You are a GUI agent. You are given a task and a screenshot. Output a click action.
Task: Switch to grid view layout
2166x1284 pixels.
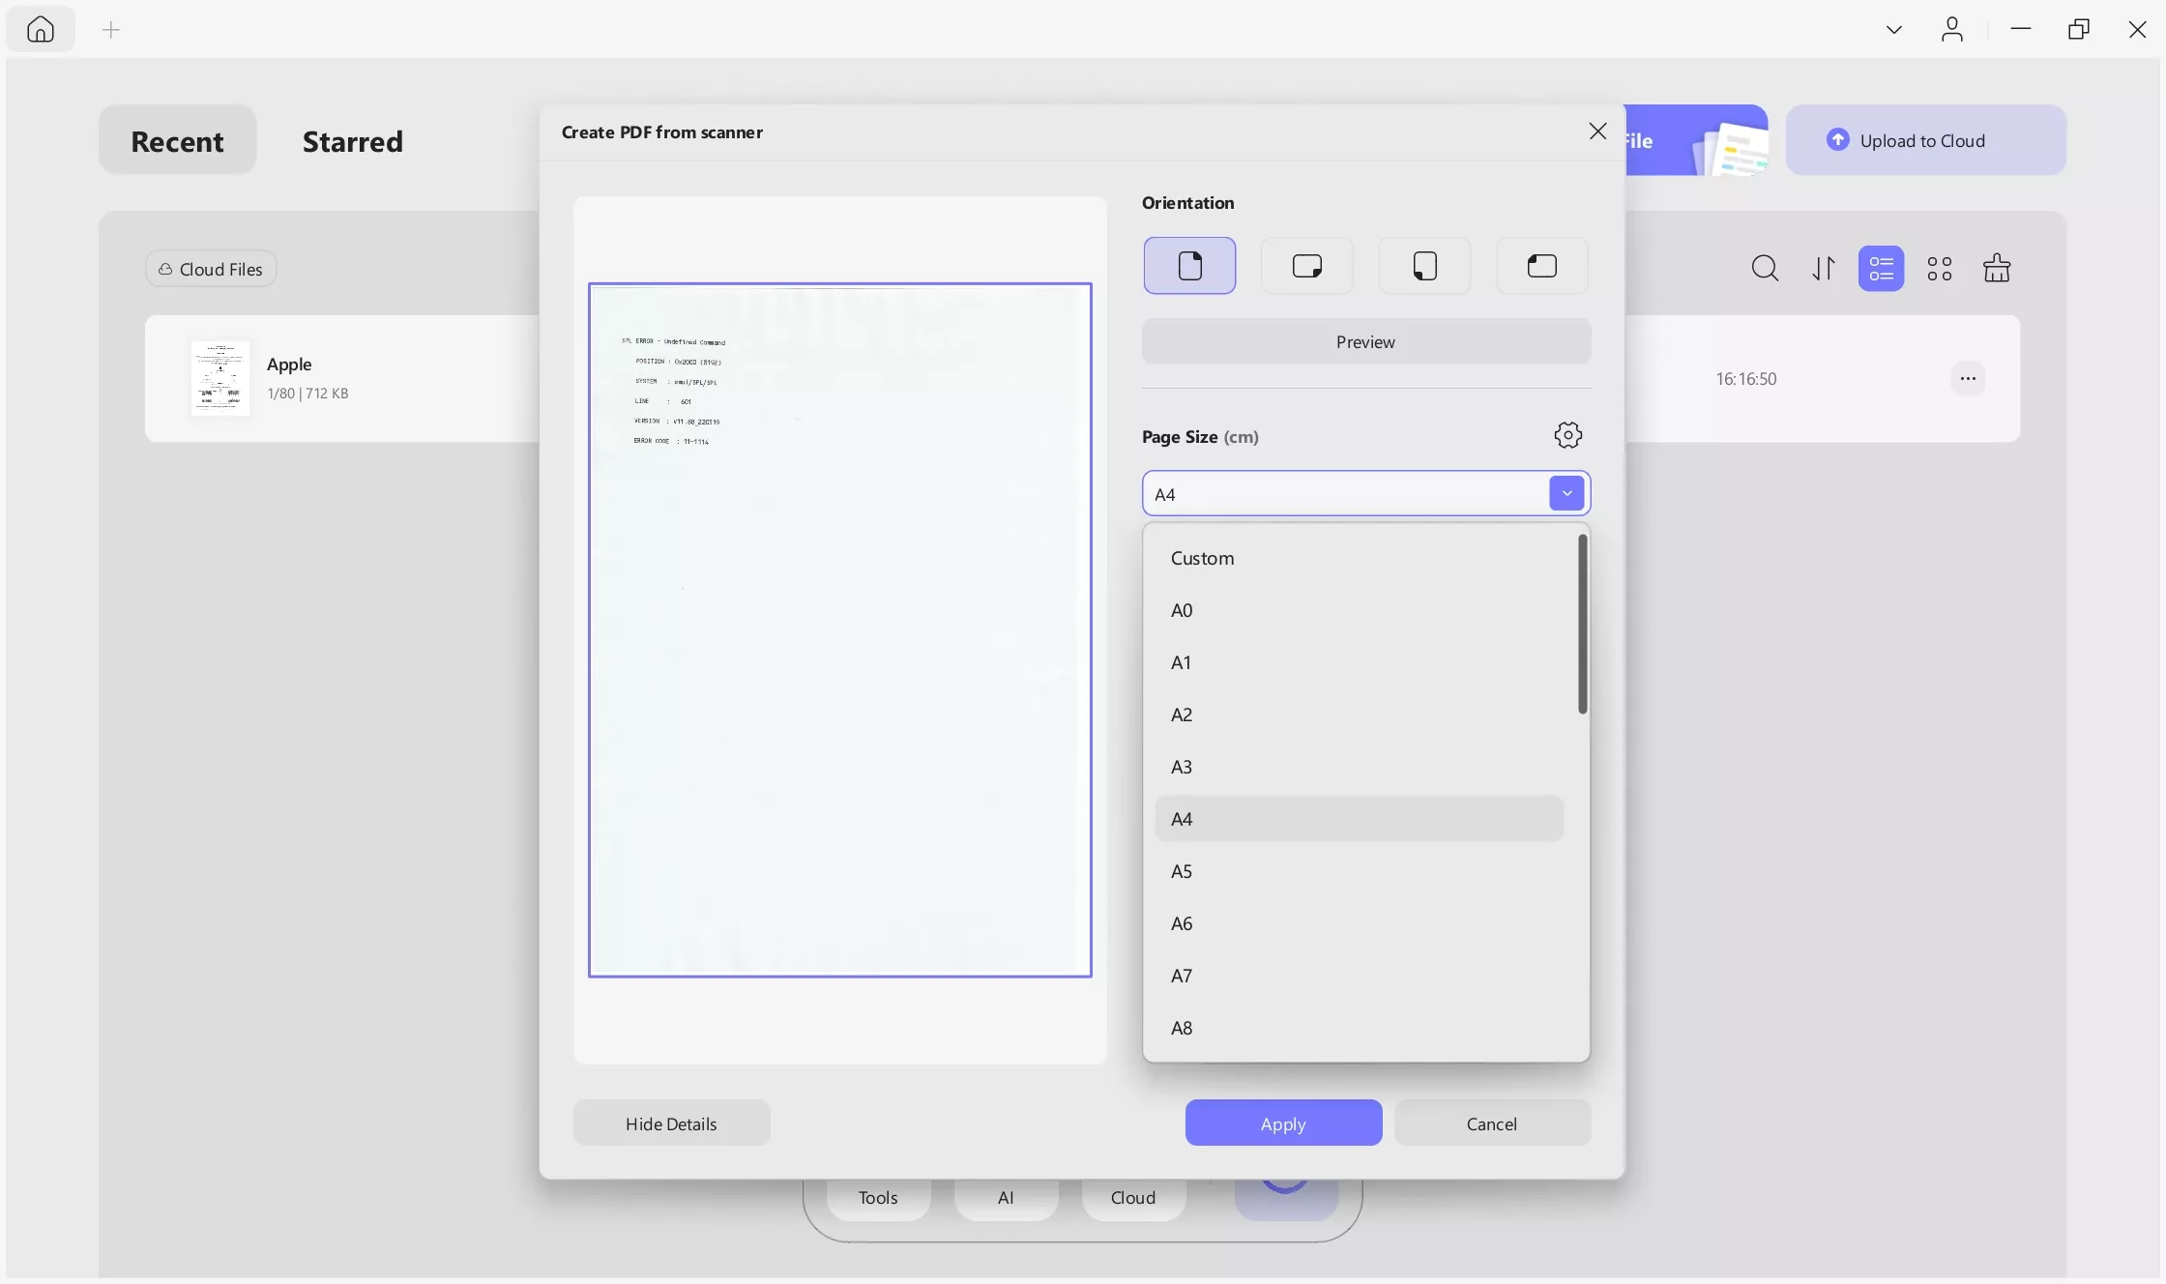[1939, 269]
